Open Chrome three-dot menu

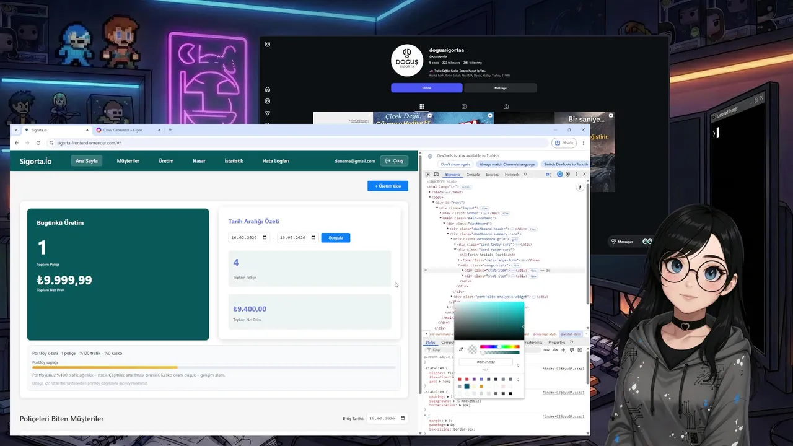click(583, 143)
